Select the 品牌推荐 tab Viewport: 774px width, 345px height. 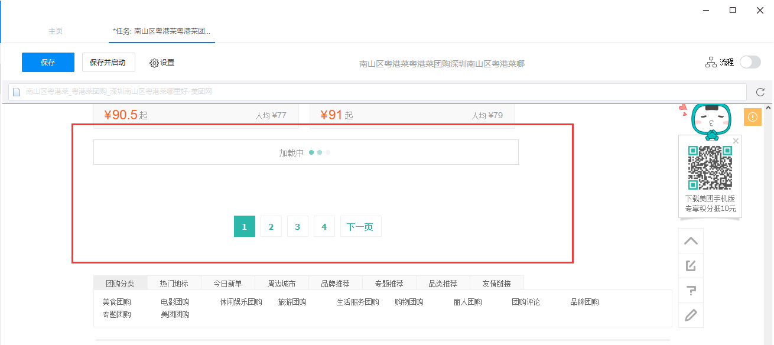(336, 283)
